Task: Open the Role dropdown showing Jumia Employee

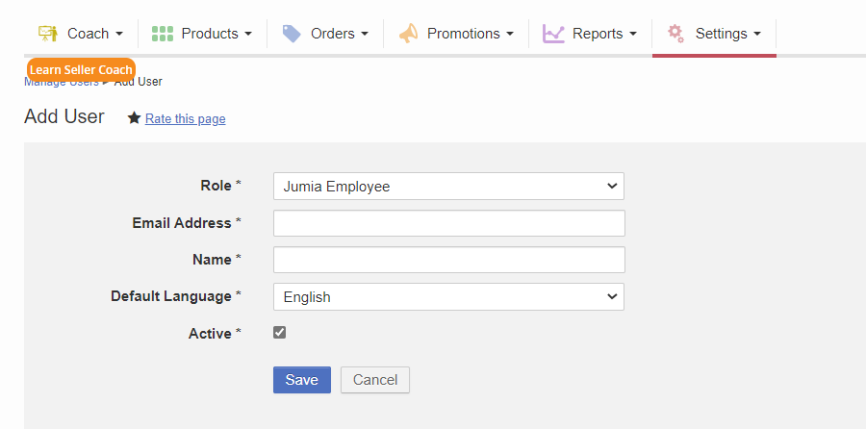Action: tap(448, 187)
